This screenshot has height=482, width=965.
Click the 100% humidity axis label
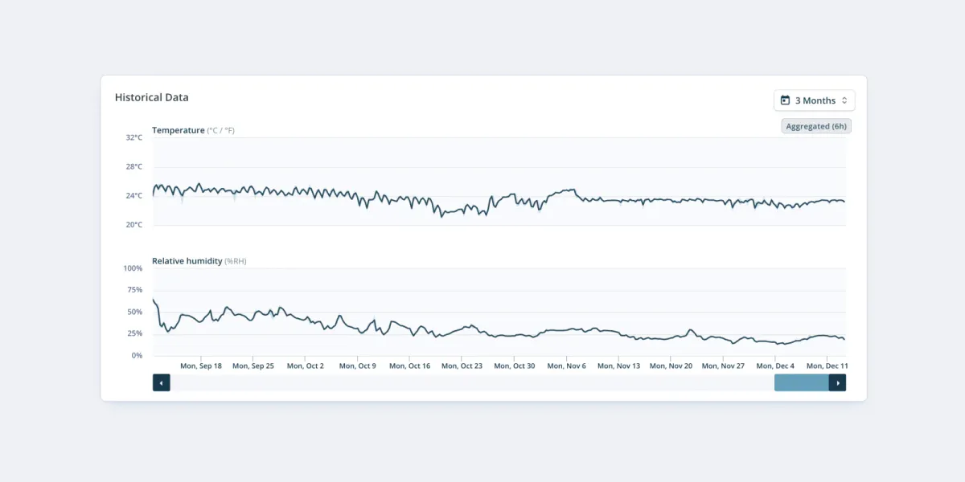pyautogui.click(x=133, y=268)
